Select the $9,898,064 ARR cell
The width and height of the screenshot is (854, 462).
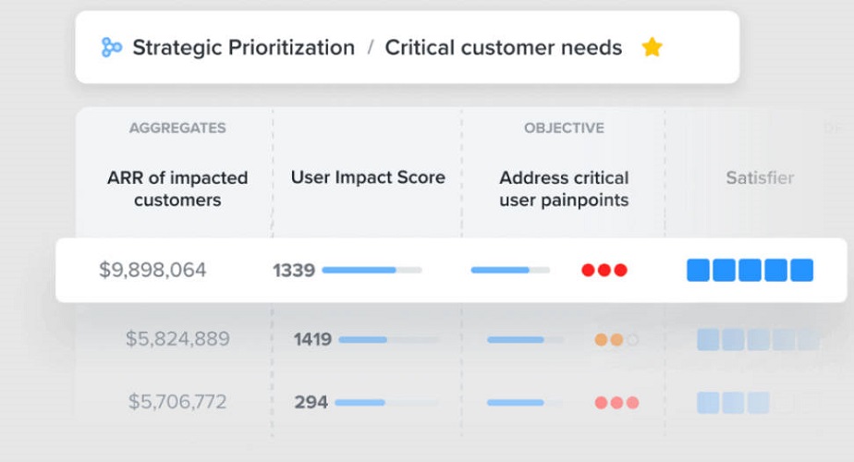click(x=153, y=270)
